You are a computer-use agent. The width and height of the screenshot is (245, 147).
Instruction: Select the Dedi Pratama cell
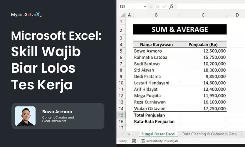(156, 76)
